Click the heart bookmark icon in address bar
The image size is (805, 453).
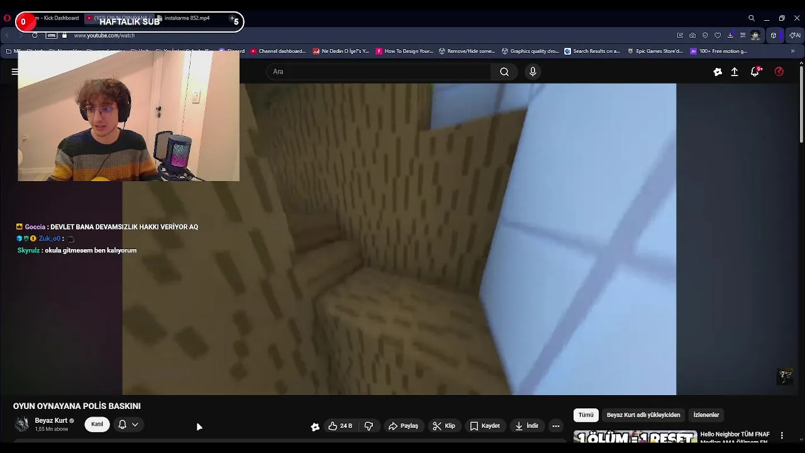click(x=718, y=35)
